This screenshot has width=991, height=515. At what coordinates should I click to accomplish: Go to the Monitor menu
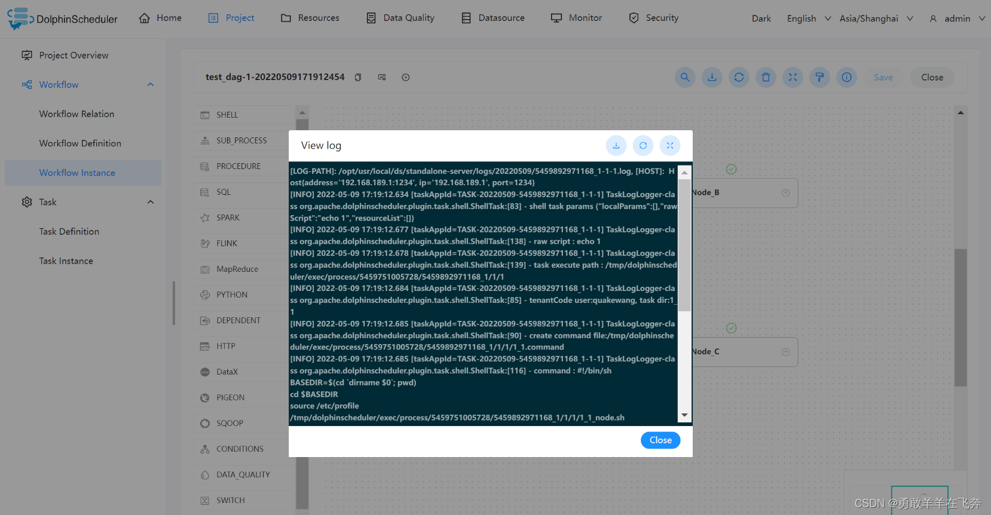pyautogui.click(x=577, y=18)
